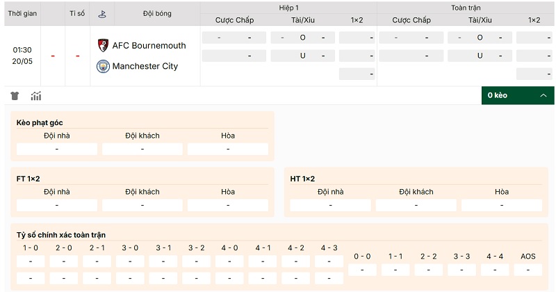This screenshot has height=292, width=556.
Task: Click the Đội bóng column header
Action: pos(157,13)
